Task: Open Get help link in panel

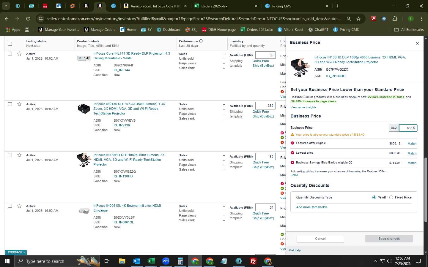Action: [x=295, y=250]
